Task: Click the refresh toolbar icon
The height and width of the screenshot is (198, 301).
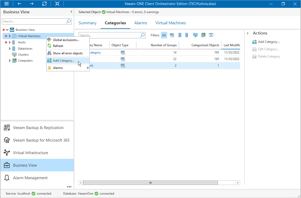Action: (x=44, y=4)
